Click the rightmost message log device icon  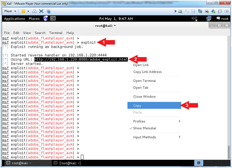point(227,11)
